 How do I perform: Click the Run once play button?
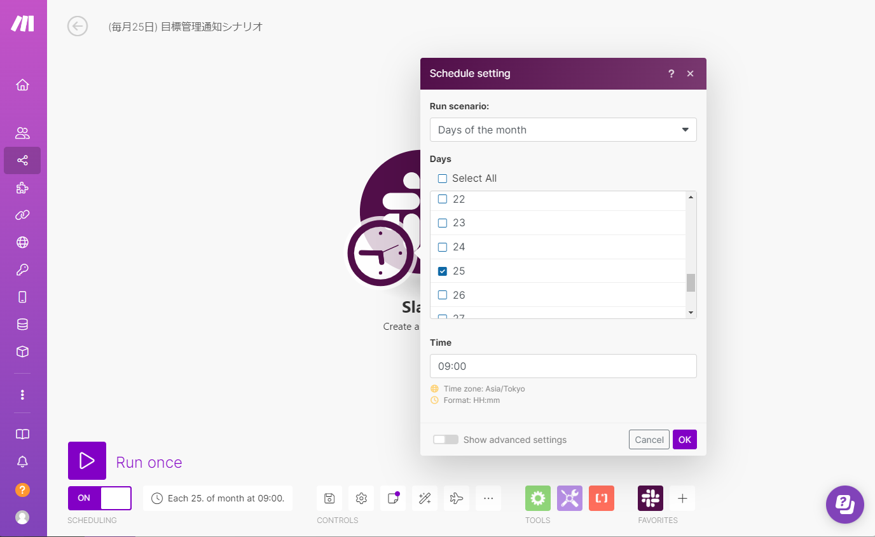[x=87, y=461]
